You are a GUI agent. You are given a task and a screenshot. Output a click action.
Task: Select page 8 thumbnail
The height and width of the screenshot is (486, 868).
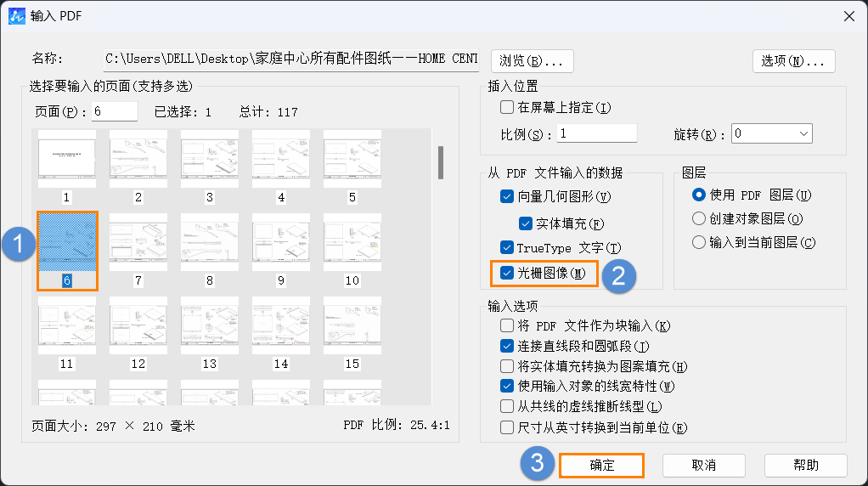point(210,242)
